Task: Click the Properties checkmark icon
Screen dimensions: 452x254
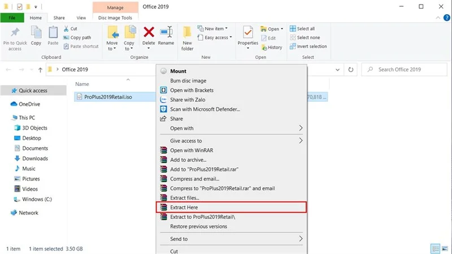Action: tap(248, 32)
